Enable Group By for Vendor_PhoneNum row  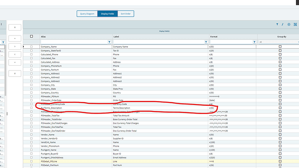tap(280, 146)
